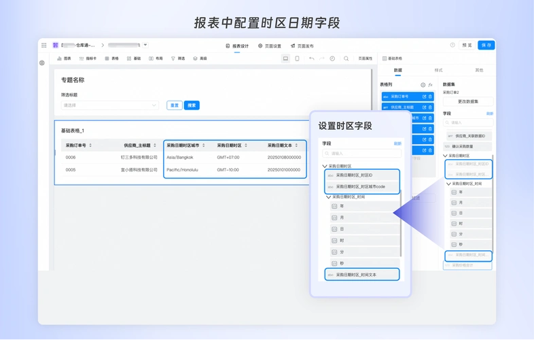Click the 预览 button
The width and height of the screenshot is (534, 340).
tap(467, 45)
